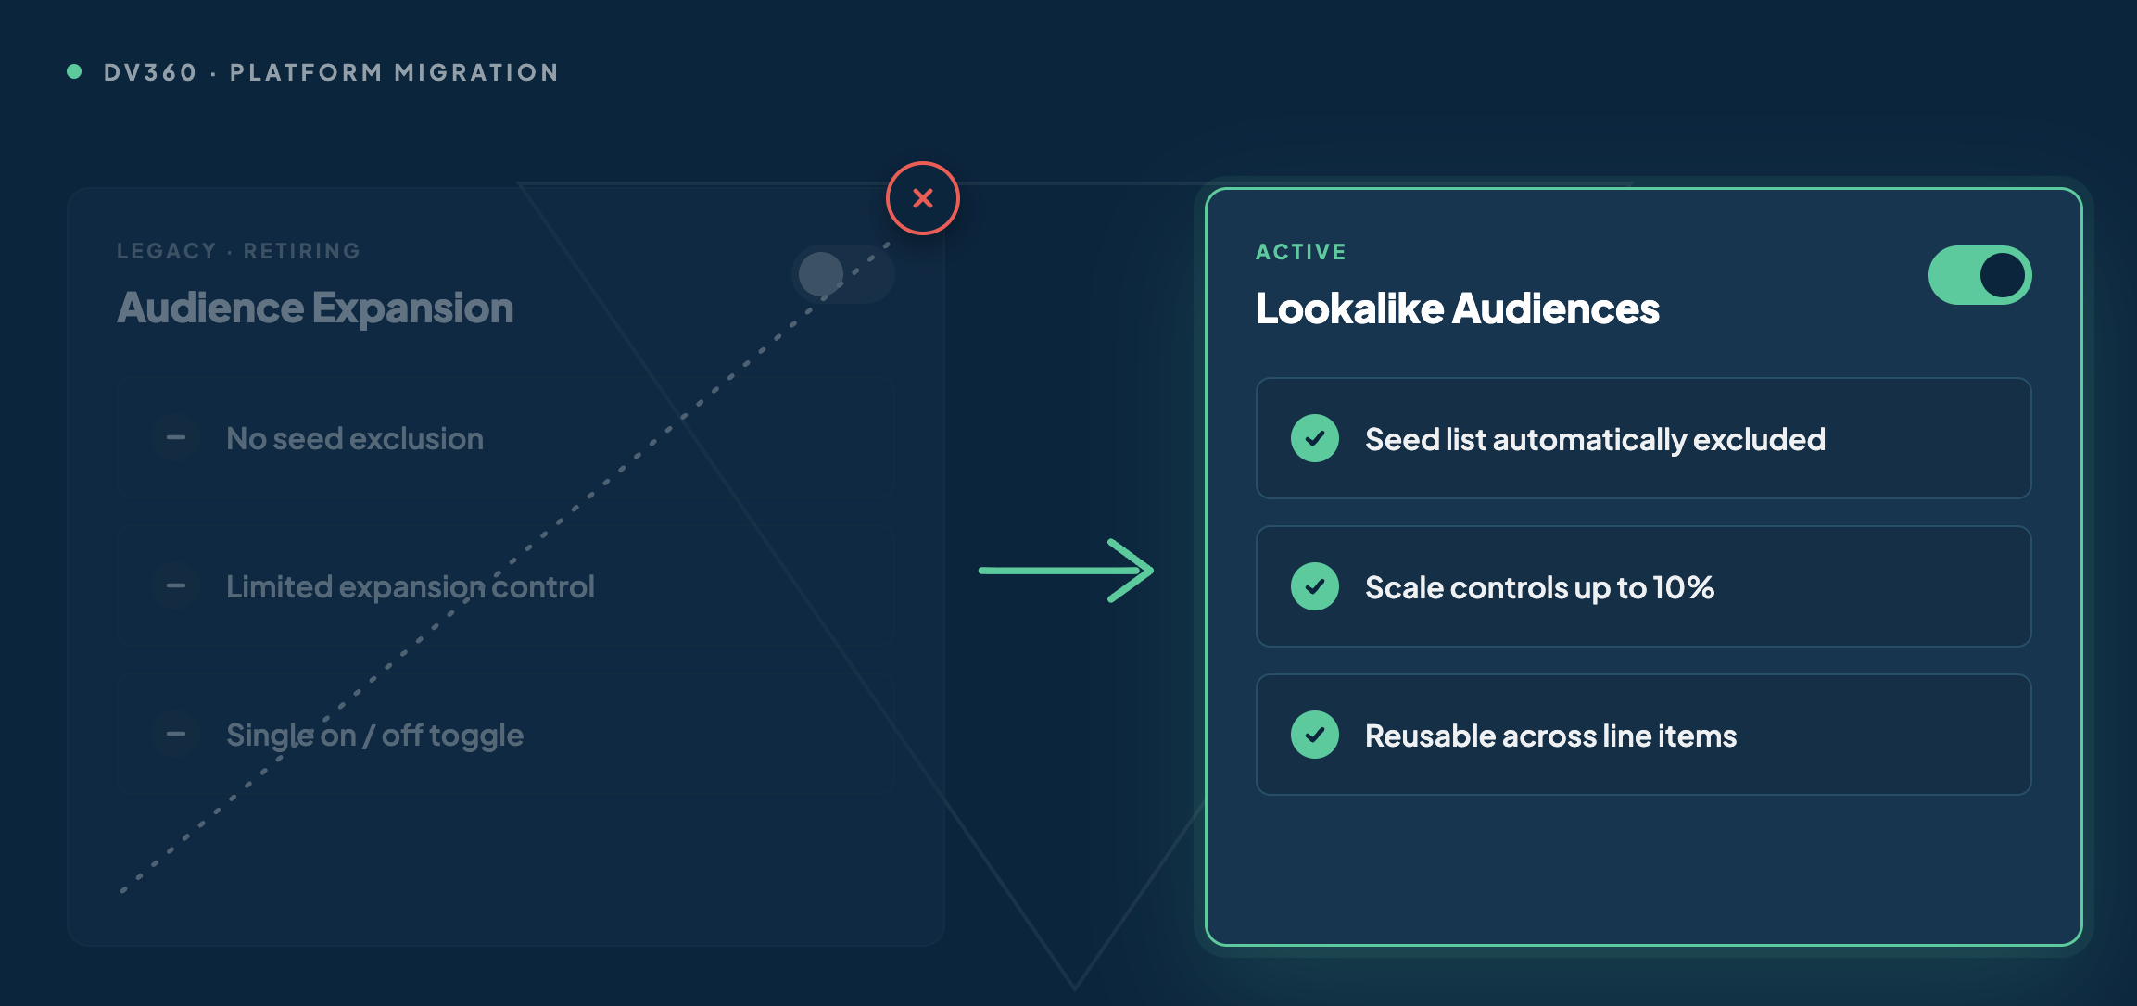Click the red X retire badge

(922, 198)
